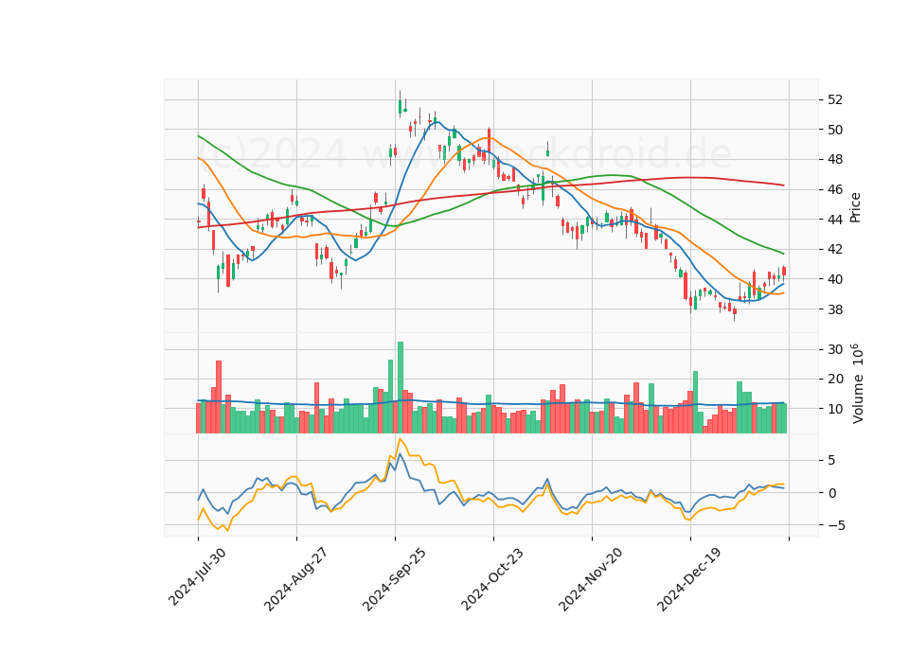The width and height of the screenshot is (909, 653).
Task: Select the 38 price axis value
Action: (x=835, y=309)
